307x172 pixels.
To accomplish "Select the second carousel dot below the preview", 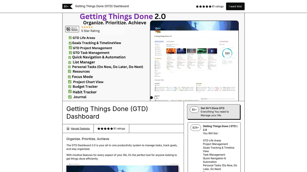I will pyautogui.click(x=155, y=98).
